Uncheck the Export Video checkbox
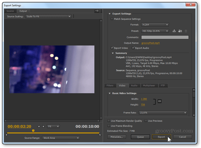This screenshot has width=201, height=148. [112, 48]
